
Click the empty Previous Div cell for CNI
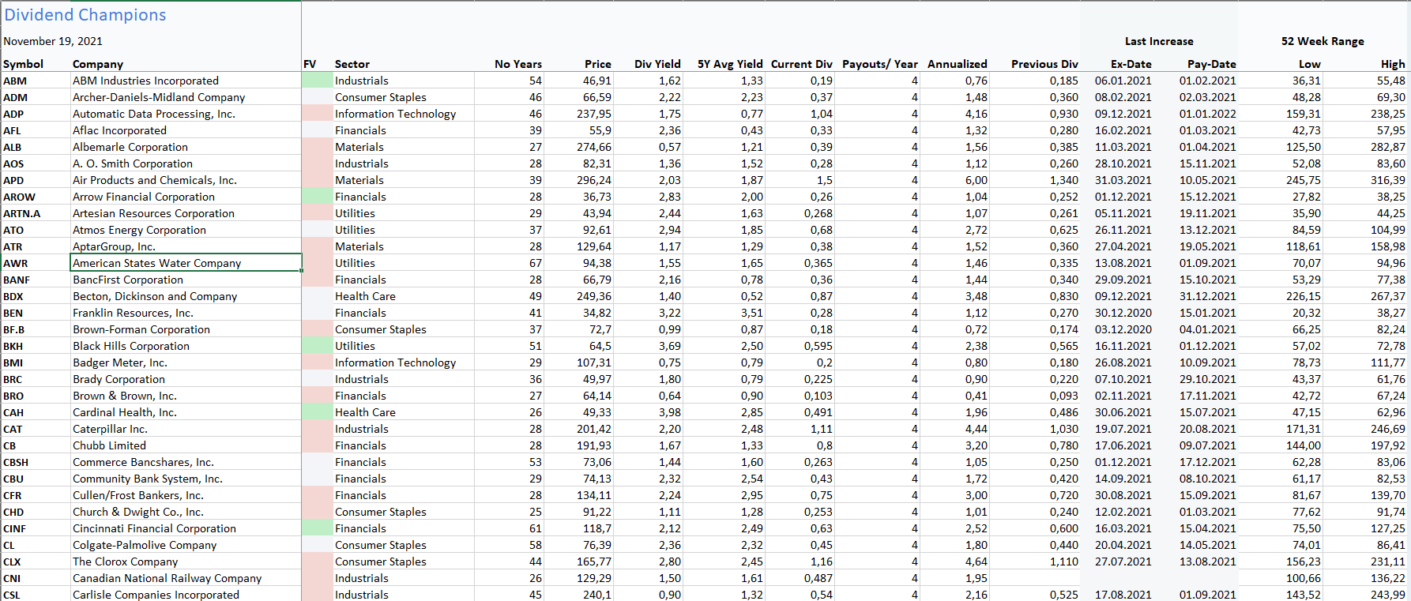[1043, 578]
